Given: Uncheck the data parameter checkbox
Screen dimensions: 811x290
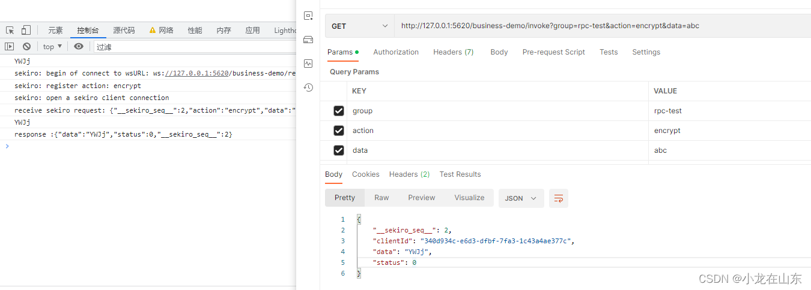Looking at the screenshot, I should pyautogui.click(x=339, y=150).
